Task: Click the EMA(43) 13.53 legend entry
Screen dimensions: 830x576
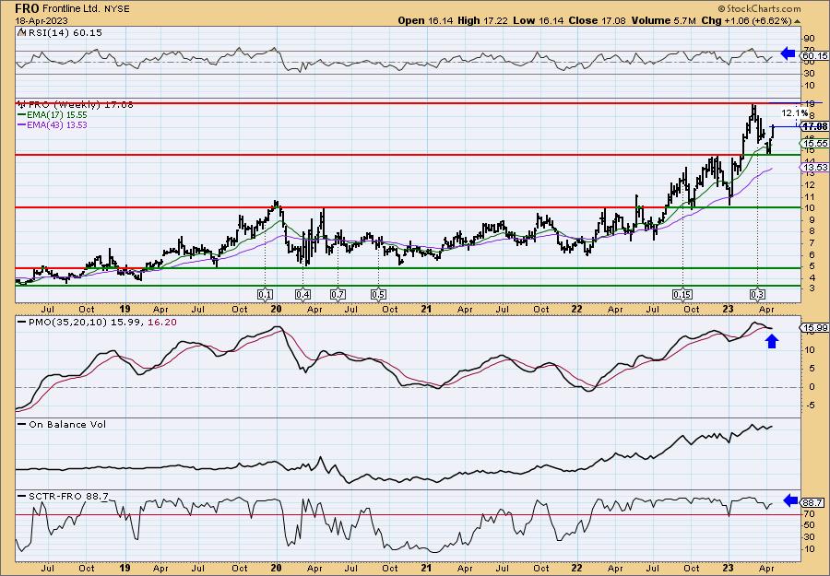Action: tap(56, 125)
